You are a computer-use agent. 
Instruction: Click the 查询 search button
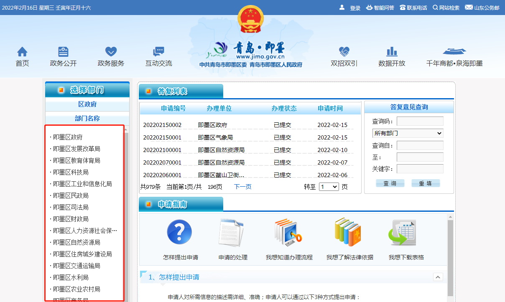click(x=390, y=183)
